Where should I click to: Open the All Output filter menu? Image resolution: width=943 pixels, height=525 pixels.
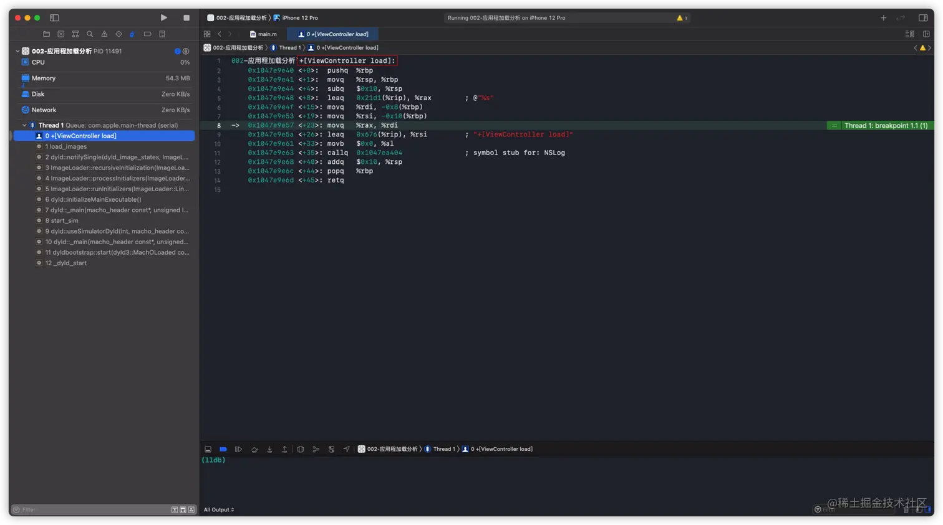coord(219,510)
